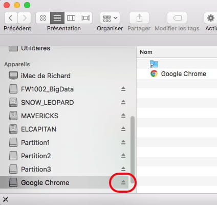Select the blue folder alias icon

coord(154,64)
